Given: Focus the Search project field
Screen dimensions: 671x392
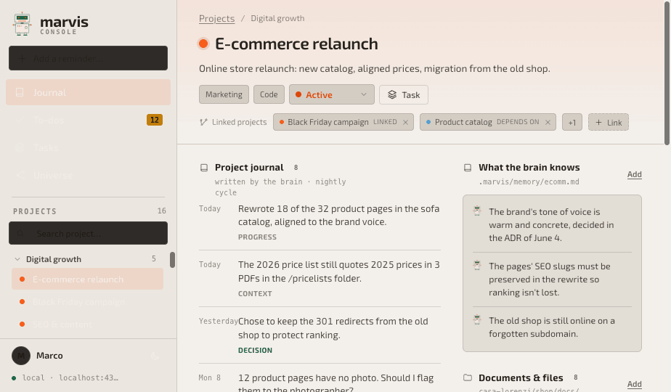Looking at the screenshot, I should tap(88, 233).
